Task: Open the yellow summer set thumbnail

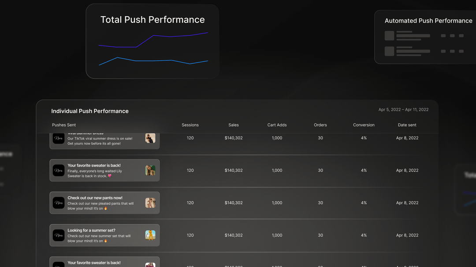Action: [x=150, y=235]
